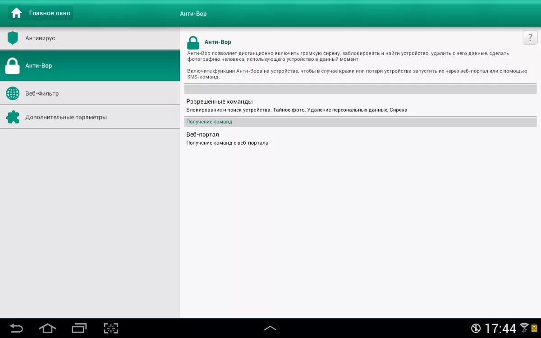Click green padlock beside Анти-Вор heading
The height and width of the screenshot is (338, 541).
[193, 43]
